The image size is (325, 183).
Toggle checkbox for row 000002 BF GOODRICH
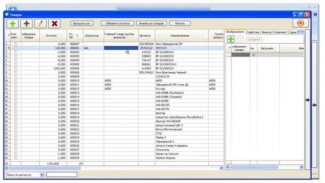pyautogui.click(x=16, y=52)
